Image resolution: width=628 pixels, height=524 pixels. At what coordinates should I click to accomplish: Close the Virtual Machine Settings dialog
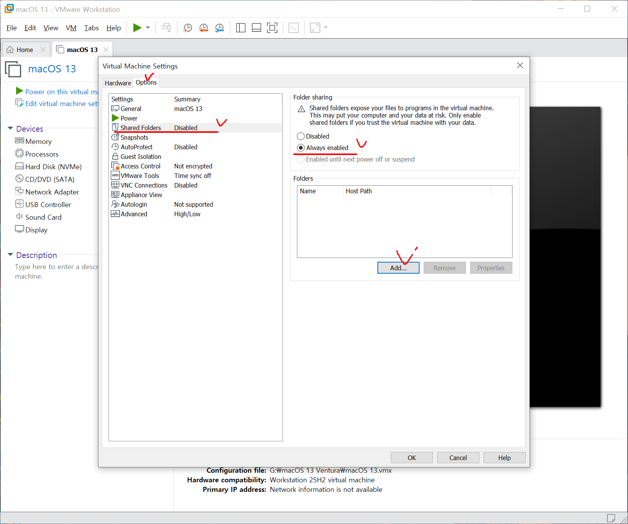click(x=520, y=65)
